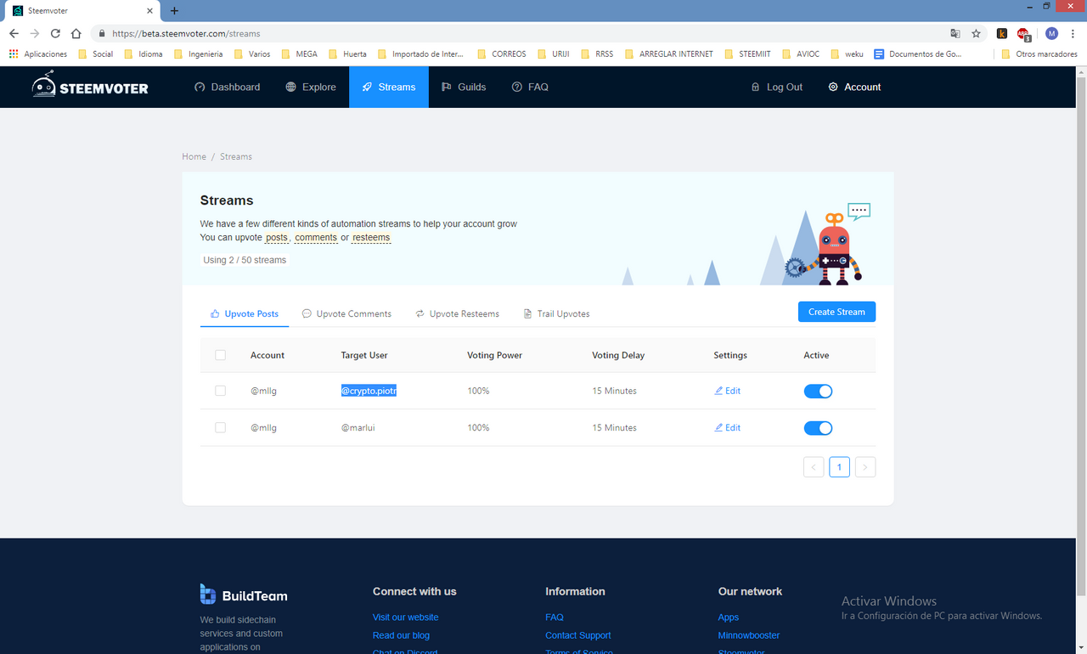This screenshot has width=1087, height=654.
Task: Open Contact Support footer link
Action: point(578,635)
